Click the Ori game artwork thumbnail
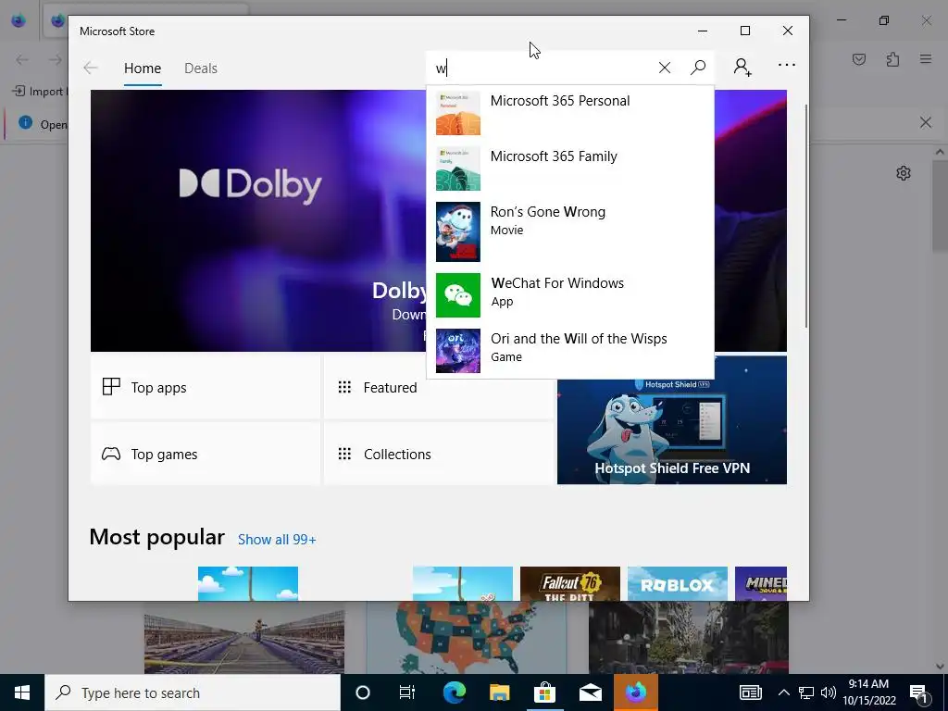 pyautogui.click(x=457, y=351)
